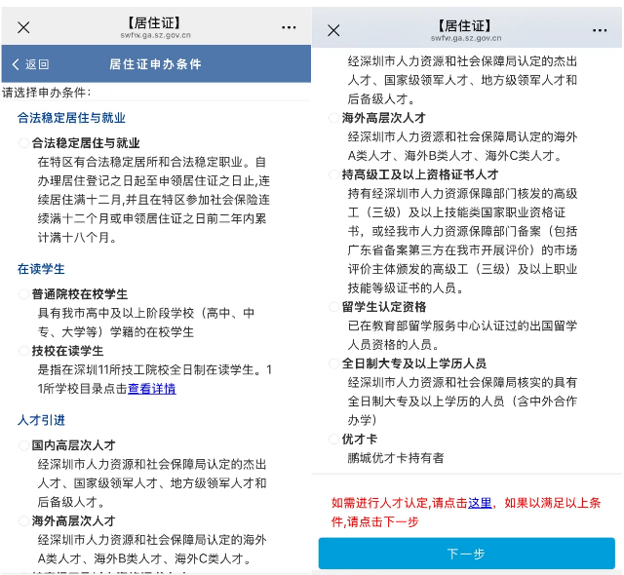Open the three-dot menu on left page
Viewport: 624px width, 575px height.
pyautogui.click(x=289, y=27)
